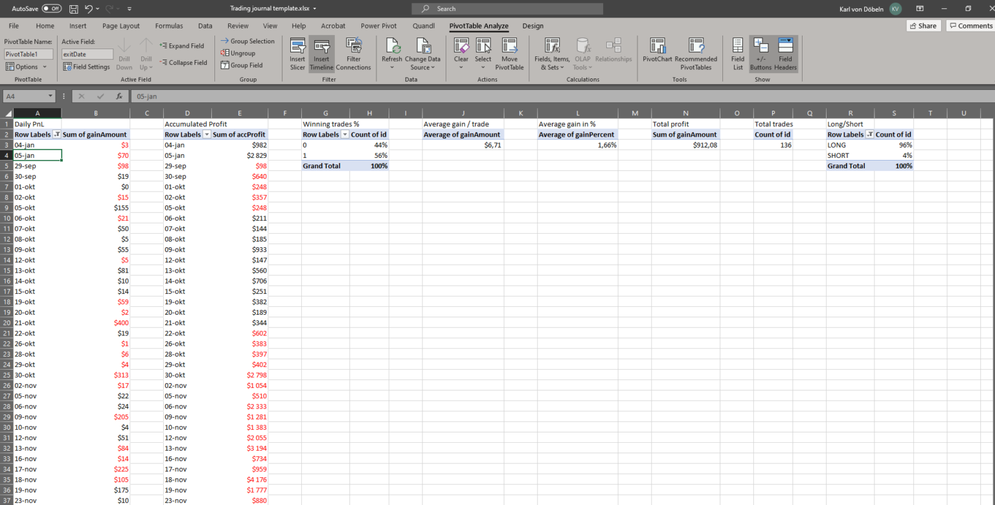The image size is (995, 505).
Task: Open the PivotTable Options dropdown
Action: pyautogui.click(x=26, y=67)
